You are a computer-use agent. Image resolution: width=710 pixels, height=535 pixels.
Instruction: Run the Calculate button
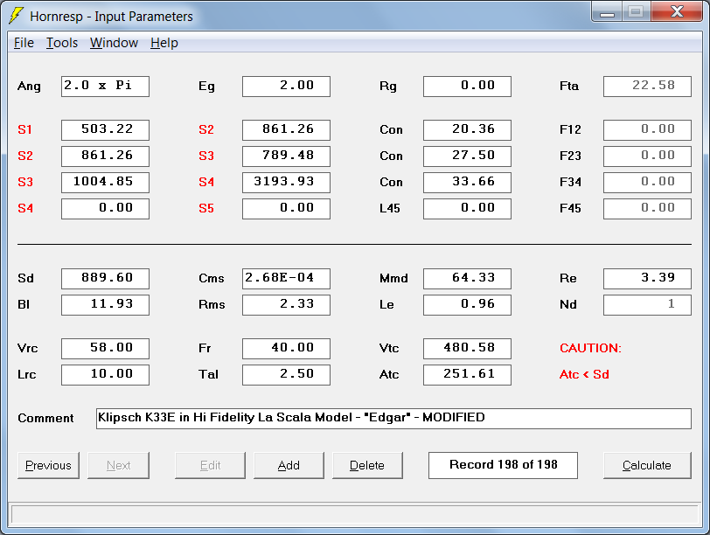pos(647,465)
